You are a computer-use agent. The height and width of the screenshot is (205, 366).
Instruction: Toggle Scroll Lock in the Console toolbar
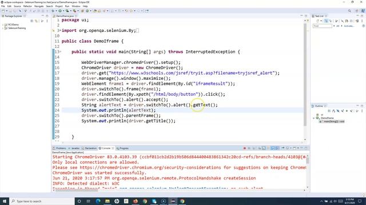[x=264, y=148]
